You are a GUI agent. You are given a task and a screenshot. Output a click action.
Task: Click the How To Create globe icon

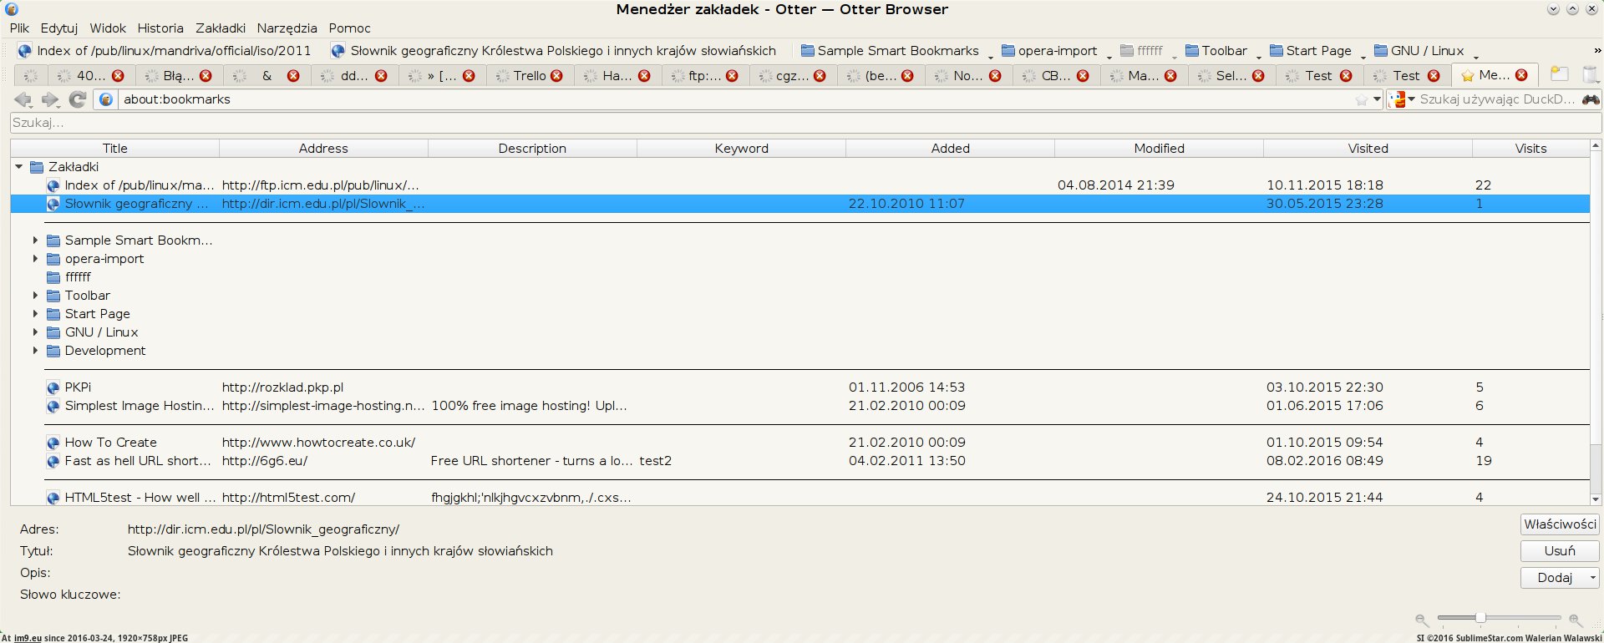tap(53, 443)
